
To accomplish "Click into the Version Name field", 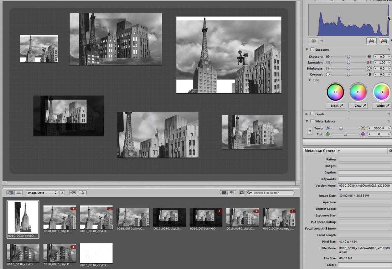I will pos(365,187).
